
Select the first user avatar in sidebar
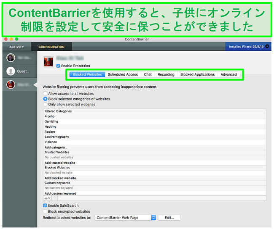click(x=11, y=58)
